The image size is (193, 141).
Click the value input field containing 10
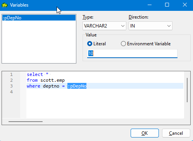point(132,53)
